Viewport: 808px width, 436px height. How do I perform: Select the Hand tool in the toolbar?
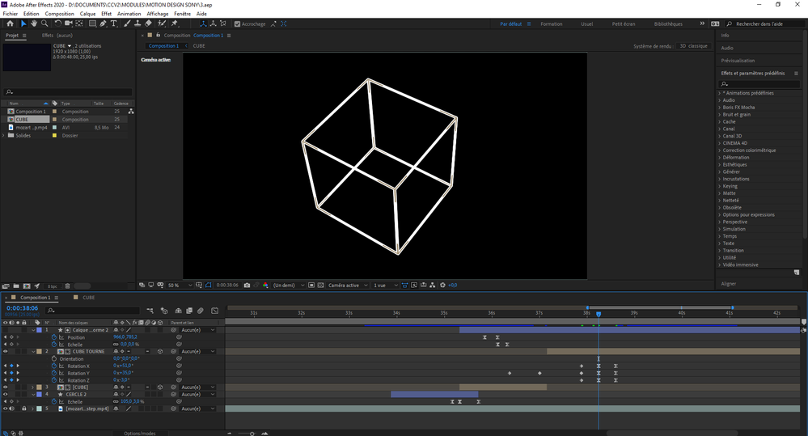[33, 23]
